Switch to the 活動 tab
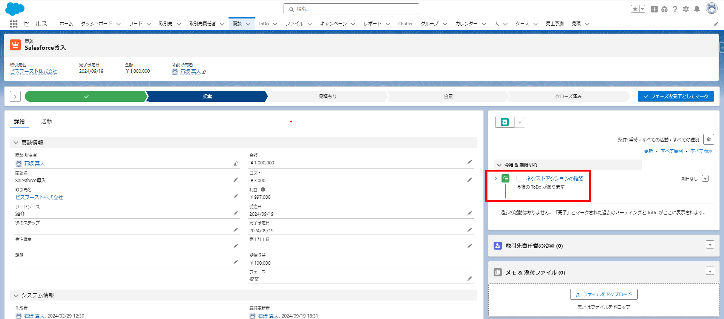 [x=46, y=122]
